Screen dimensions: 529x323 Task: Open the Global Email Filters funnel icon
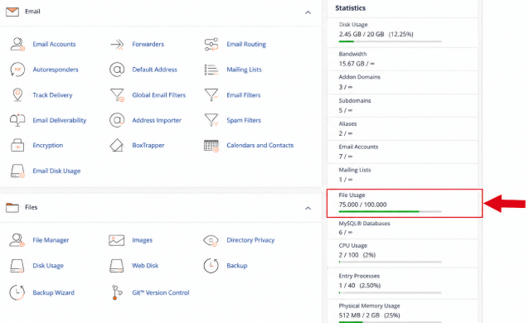117,94
